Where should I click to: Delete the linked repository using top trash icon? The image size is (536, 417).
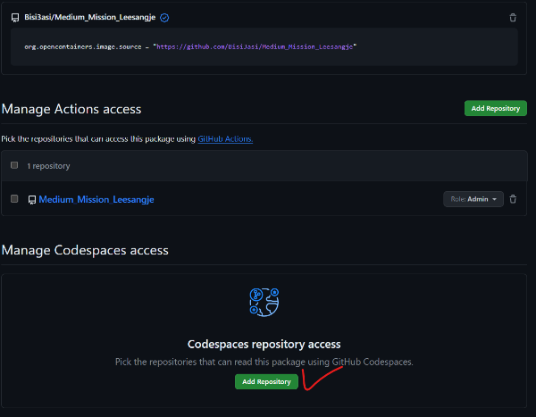click(513, 18)
